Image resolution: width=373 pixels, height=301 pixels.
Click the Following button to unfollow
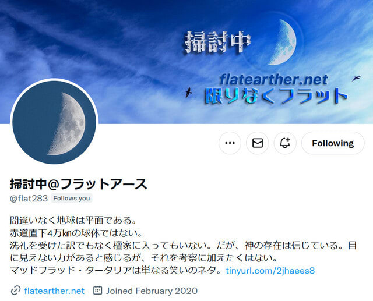click(333, 143)
